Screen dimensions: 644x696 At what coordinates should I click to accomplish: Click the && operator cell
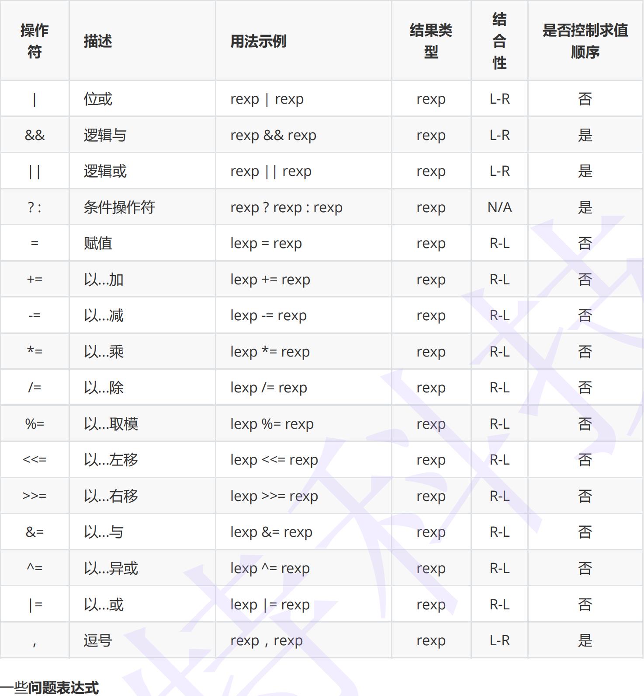(35, 135)
